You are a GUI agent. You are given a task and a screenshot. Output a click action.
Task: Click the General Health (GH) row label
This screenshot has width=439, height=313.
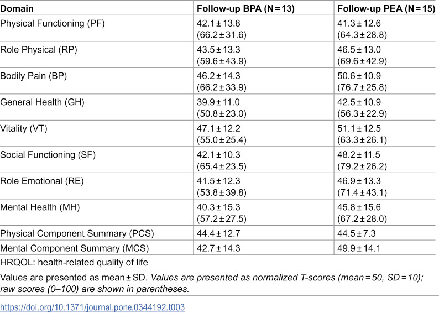tap(42, 102)
